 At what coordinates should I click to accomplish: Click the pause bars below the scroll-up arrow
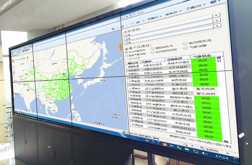[219, 61]
